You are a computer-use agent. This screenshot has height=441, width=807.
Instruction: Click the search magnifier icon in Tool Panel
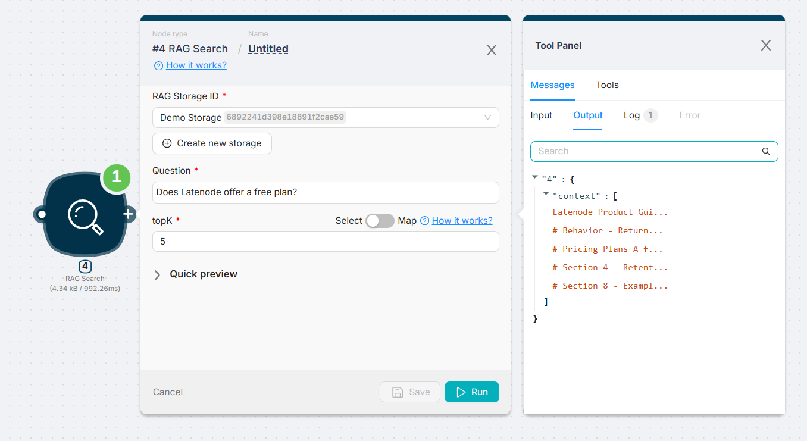[x=766, y=151]
